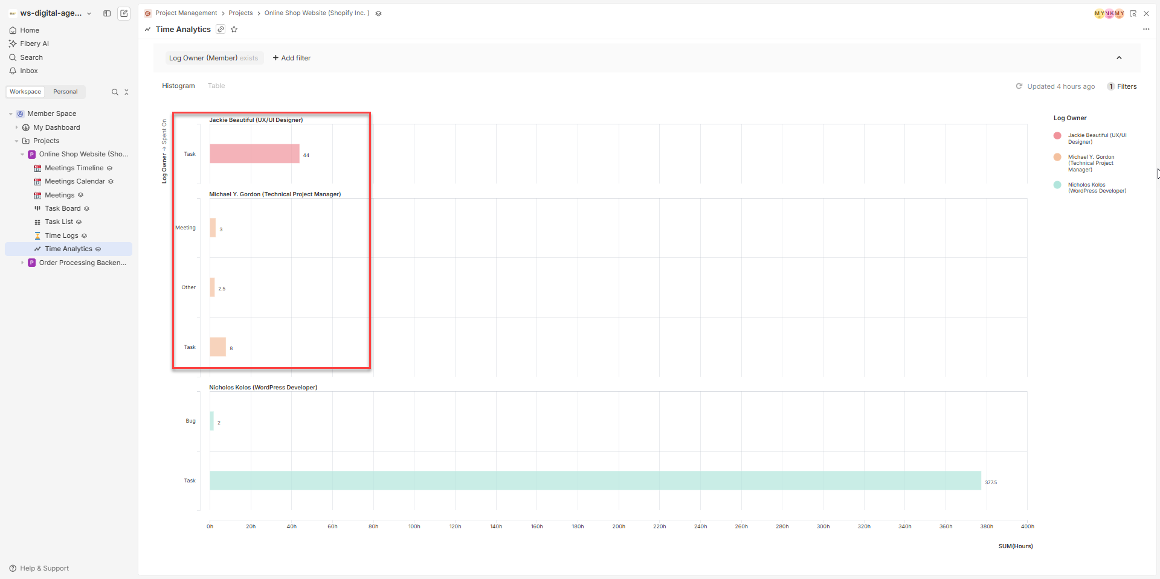Toggle the left sidebar panel icon
1160x579 pixels.
(107, 13)
